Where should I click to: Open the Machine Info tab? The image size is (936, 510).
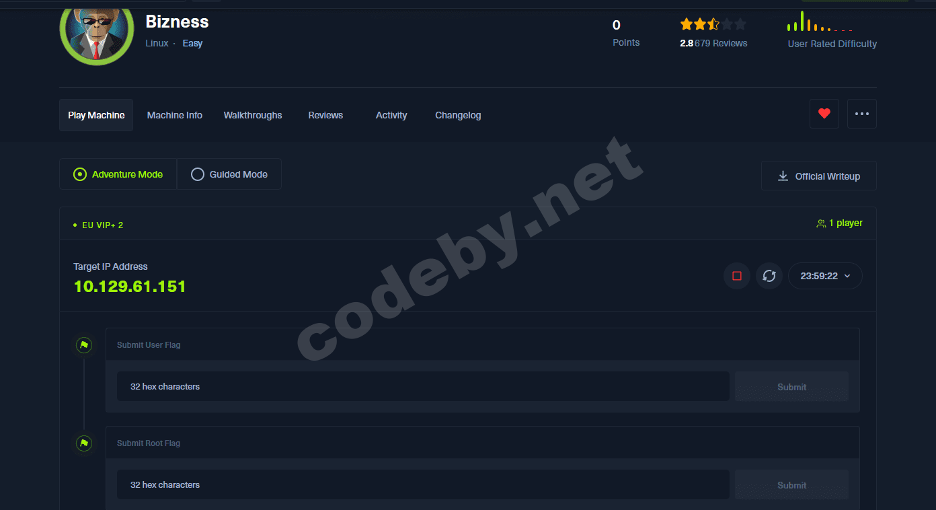coord(175,115)
